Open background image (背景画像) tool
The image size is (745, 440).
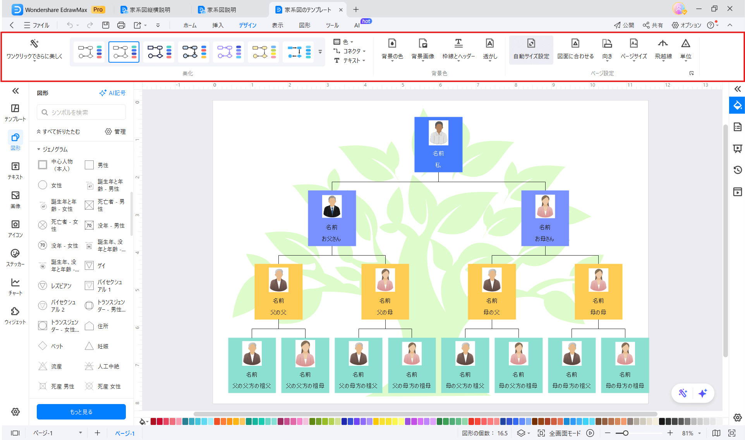[422, 44]
